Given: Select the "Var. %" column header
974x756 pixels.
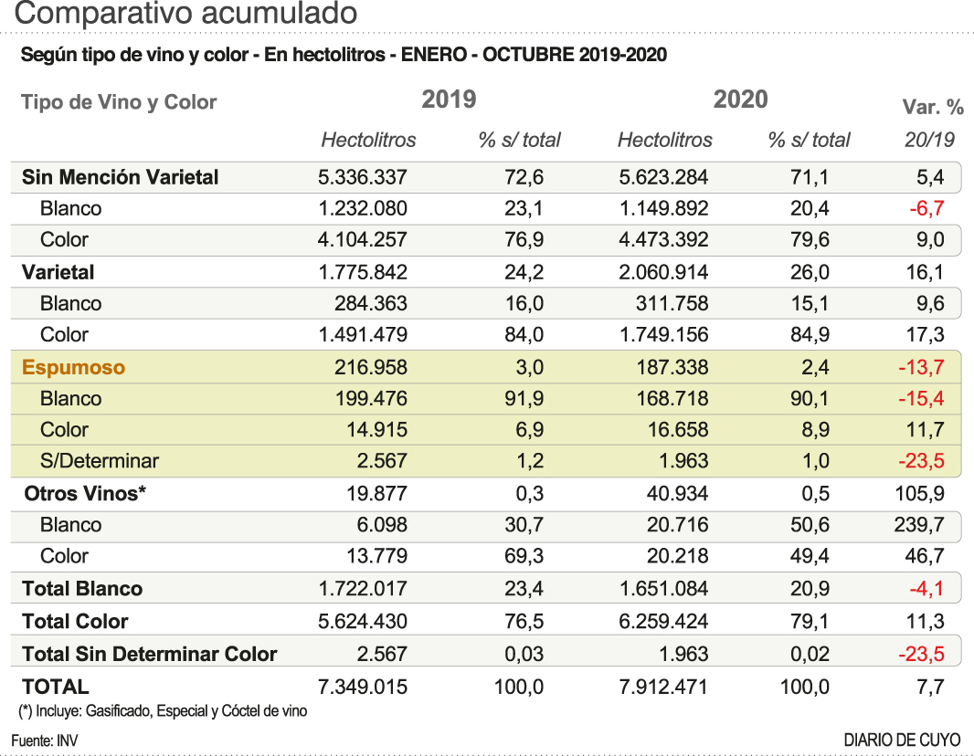Looking at the screenshot, I should click(x=933, y=108).
